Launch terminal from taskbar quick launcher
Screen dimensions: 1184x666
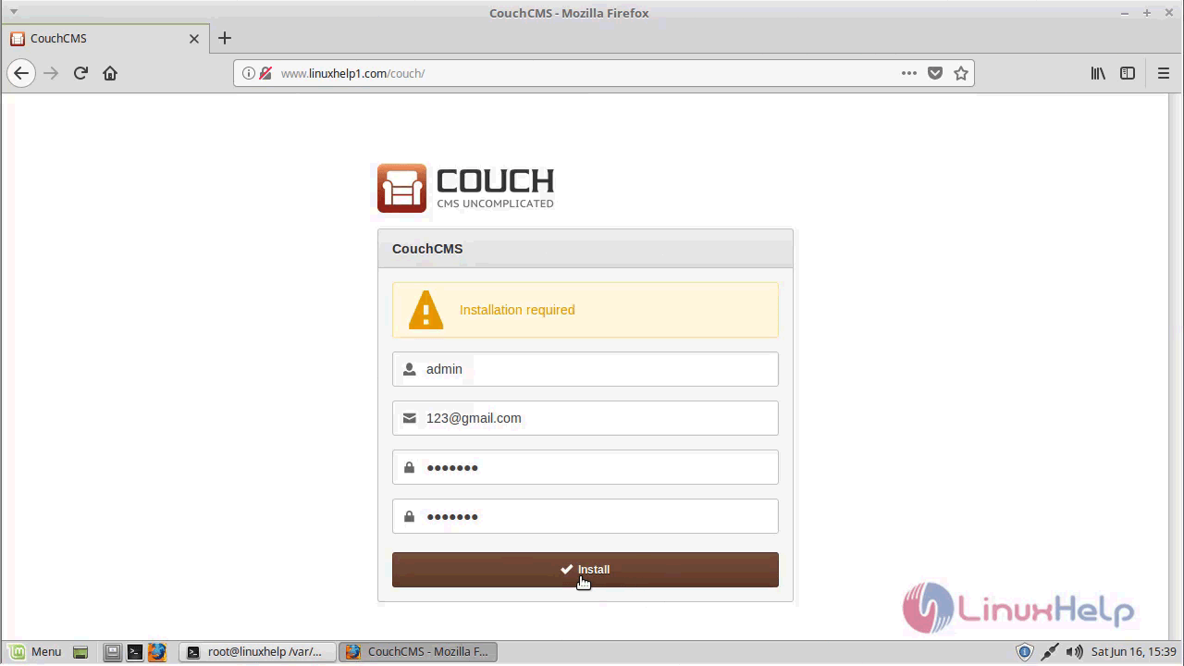[134, 652]
